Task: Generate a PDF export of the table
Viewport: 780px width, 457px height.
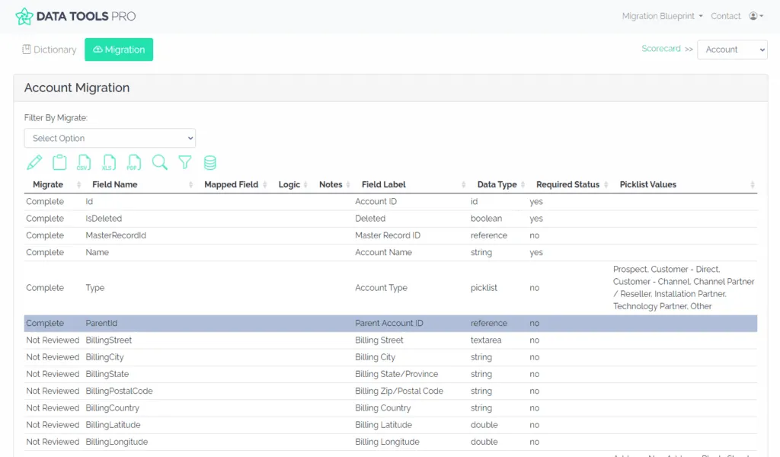Action: tap(134, 162)
